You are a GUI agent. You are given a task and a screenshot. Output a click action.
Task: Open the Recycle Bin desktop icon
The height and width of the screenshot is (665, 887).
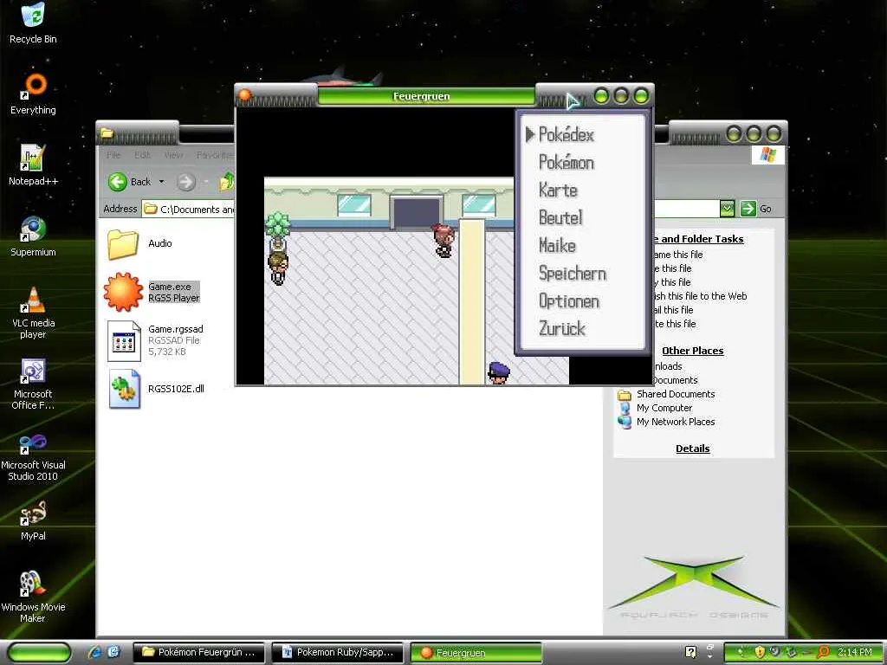pos(33,23)
